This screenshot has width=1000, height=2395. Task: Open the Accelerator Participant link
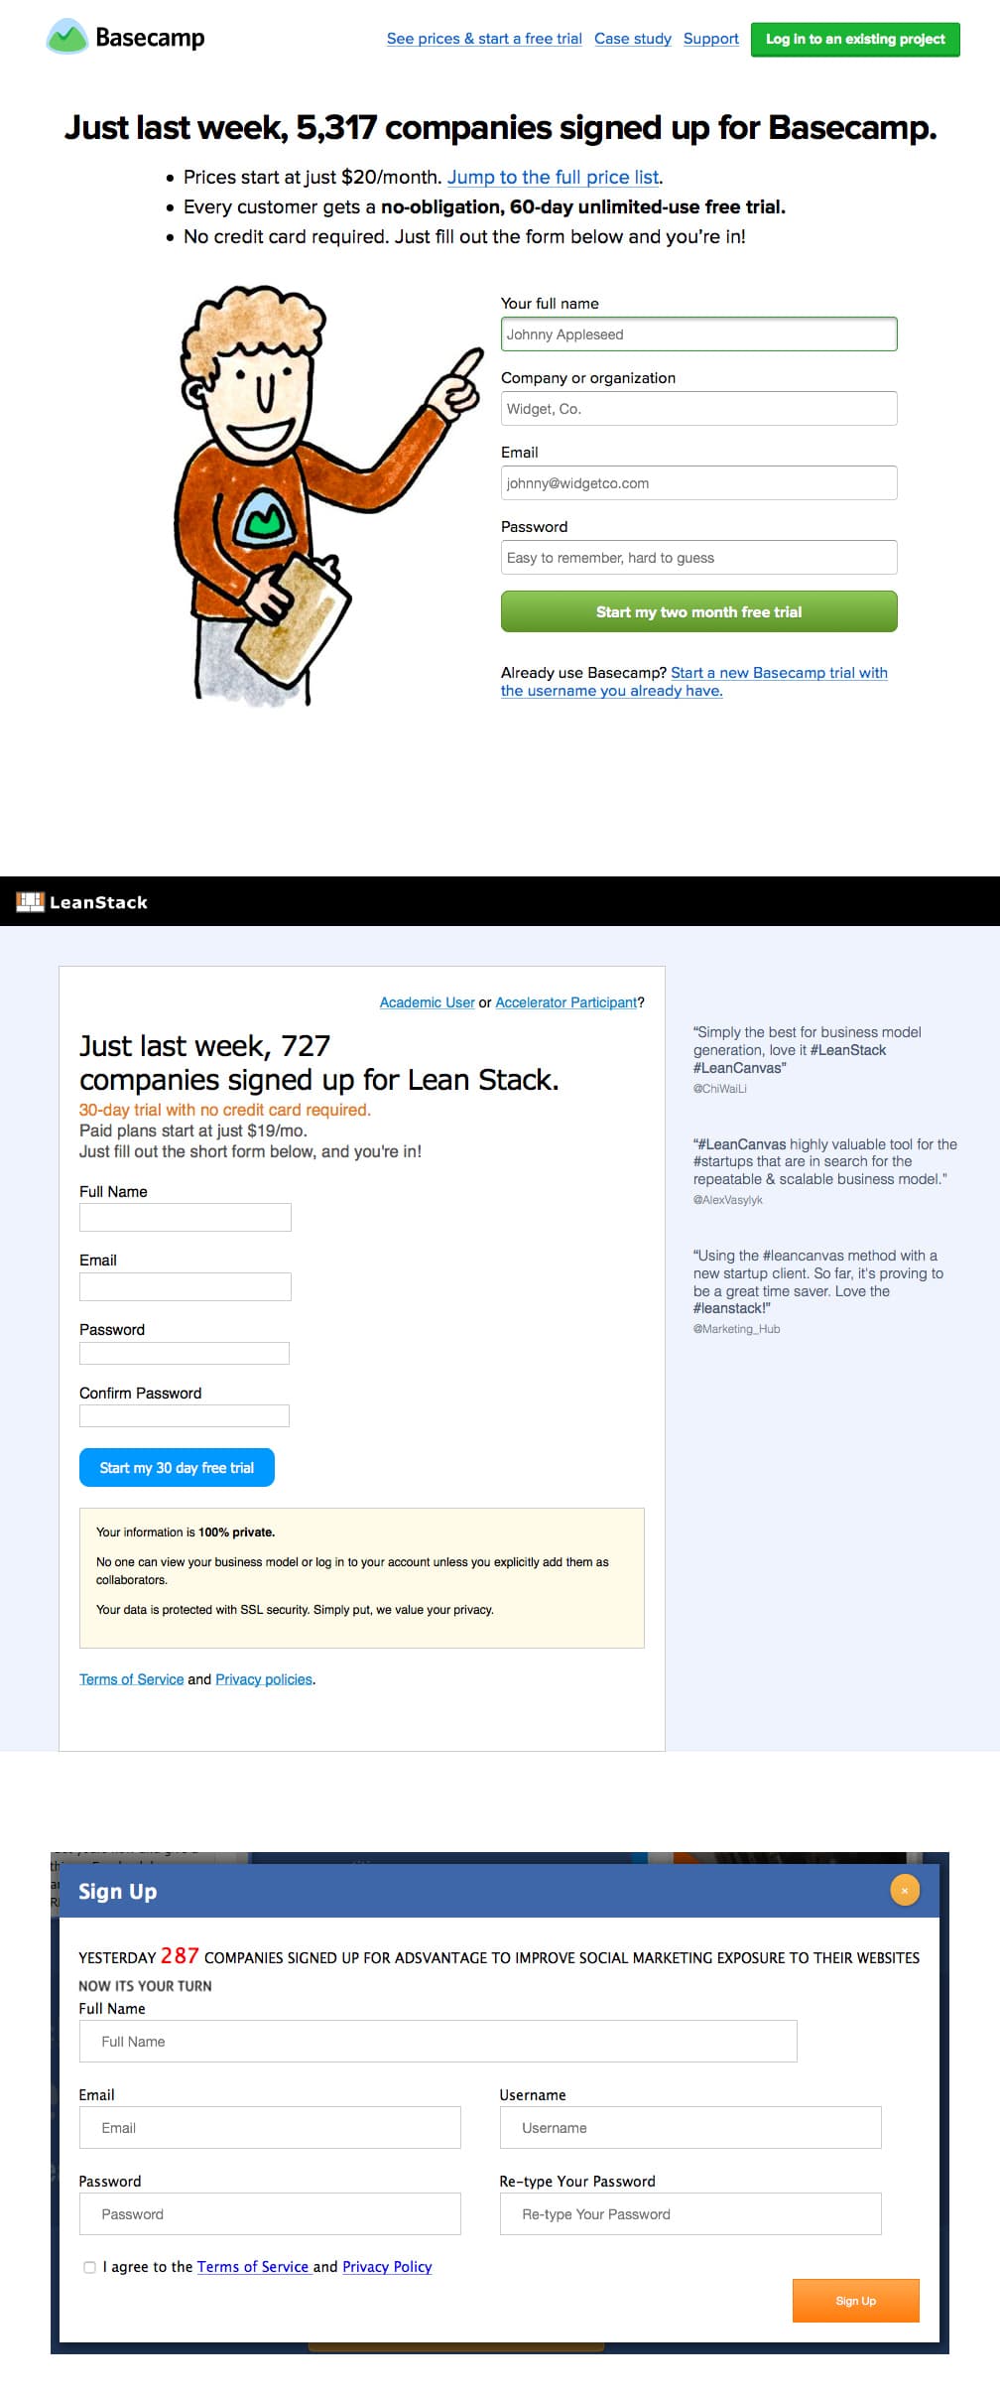pyautogui.click(x=566, y=1002)
